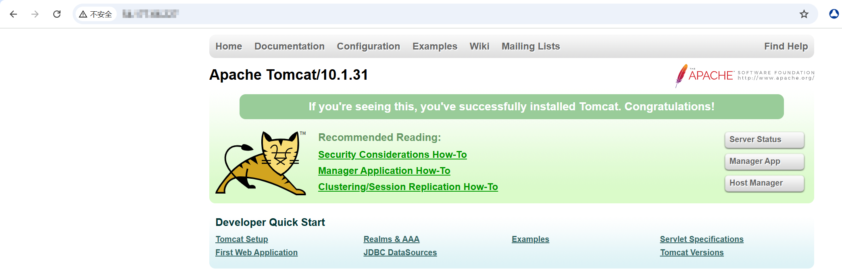
Task: Open the Tomcat Setup link
Action: 242,239
